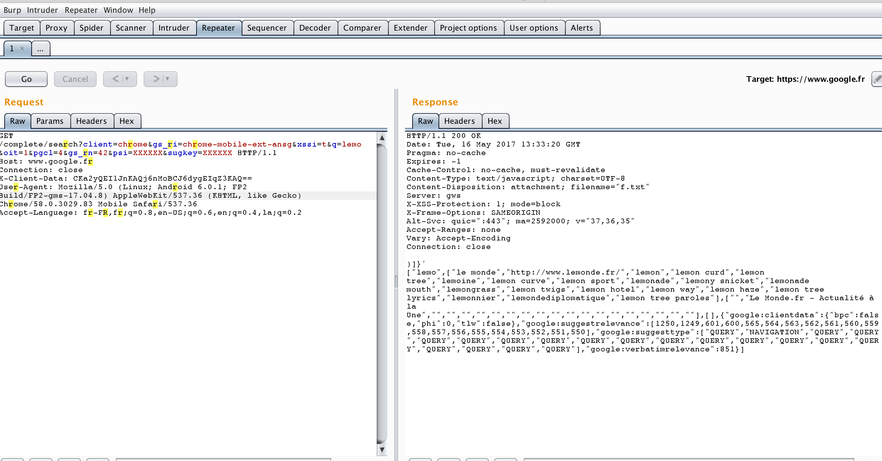Send the request with Go button
This screenshot has width=882, height=461.
pyautogui.click(x=26, y=79)
